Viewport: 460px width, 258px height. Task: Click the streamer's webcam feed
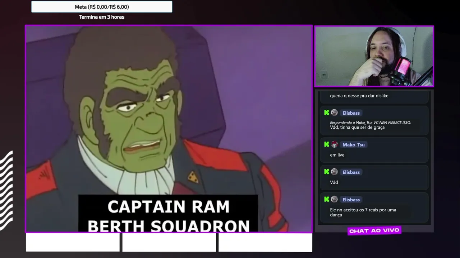(374, 56)
